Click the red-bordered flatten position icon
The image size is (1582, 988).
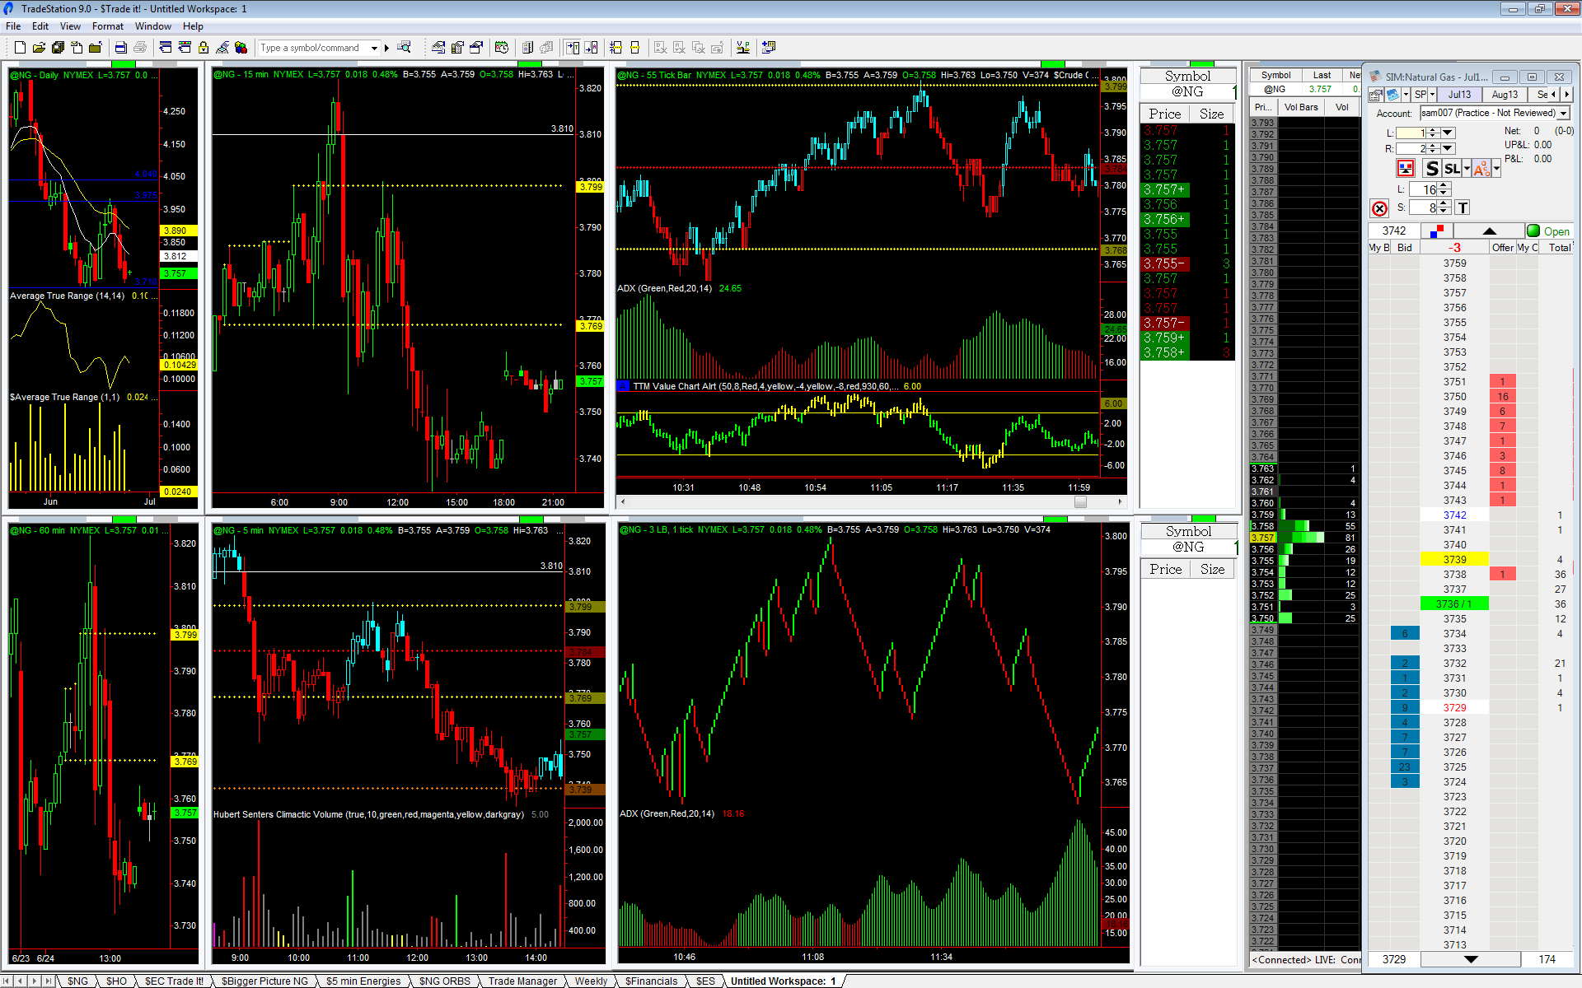[1406, 169]
